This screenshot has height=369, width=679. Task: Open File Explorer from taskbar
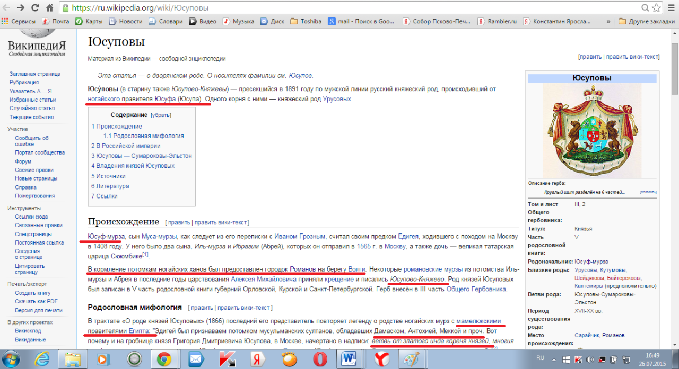tap(73, 359)
